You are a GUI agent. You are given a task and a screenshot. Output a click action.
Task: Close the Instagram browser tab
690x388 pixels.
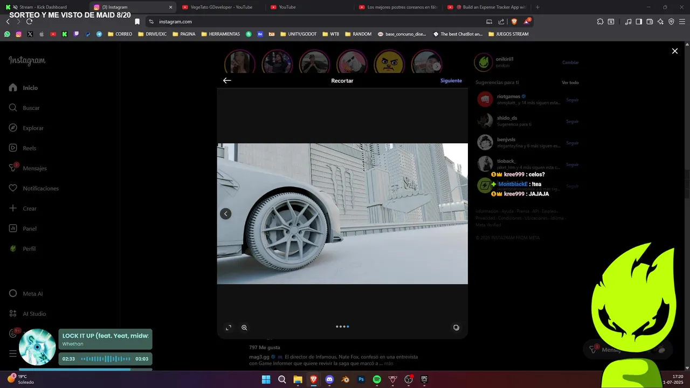click(x=171, y=7)
